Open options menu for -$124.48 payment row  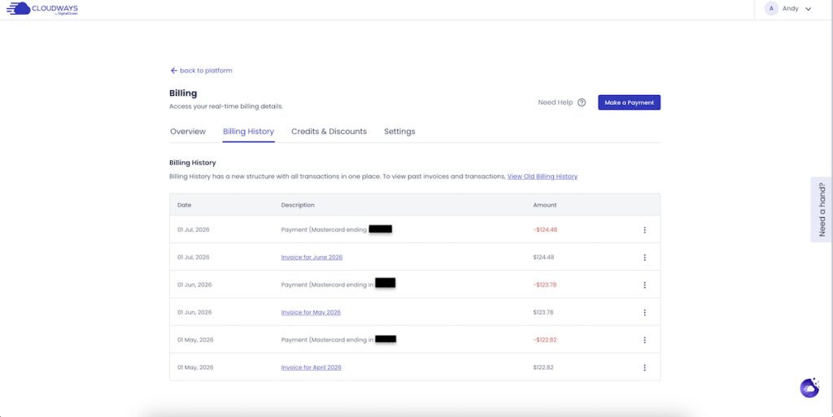(x=644, y=230)
